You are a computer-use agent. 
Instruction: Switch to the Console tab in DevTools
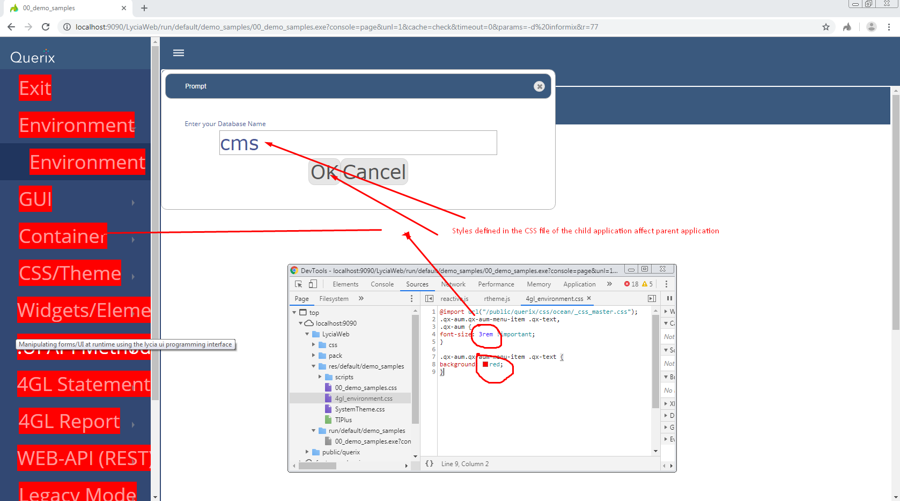382,284
